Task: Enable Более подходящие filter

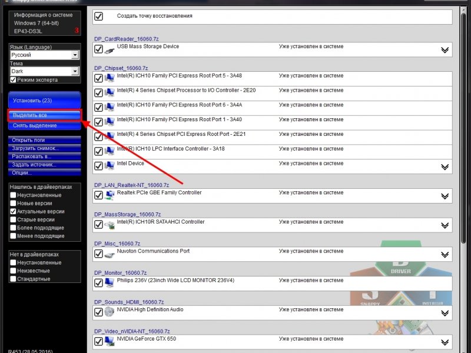Action: tap(13, 228)
